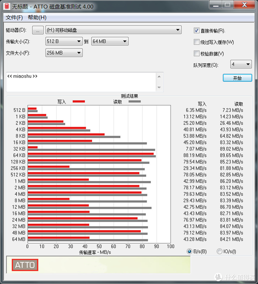Click the 256 KB row label in chart

18,168
